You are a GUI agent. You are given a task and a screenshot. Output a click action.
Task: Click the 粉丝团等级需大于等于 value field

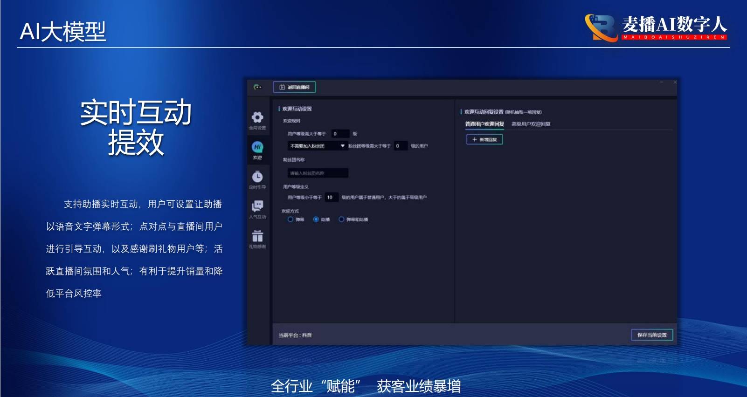click(x=401, y=146)
